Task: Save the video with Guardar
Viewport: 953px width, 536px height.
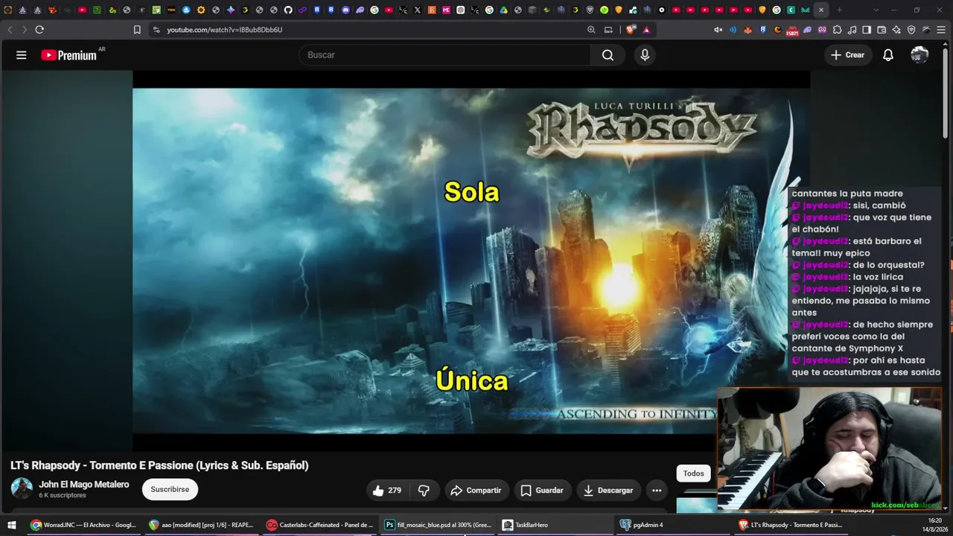Action: pyautogui.click(x=542, y=491)
